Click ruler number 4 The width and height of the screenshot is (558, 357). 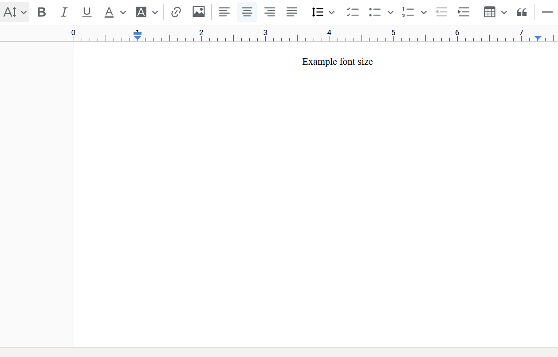329,32
